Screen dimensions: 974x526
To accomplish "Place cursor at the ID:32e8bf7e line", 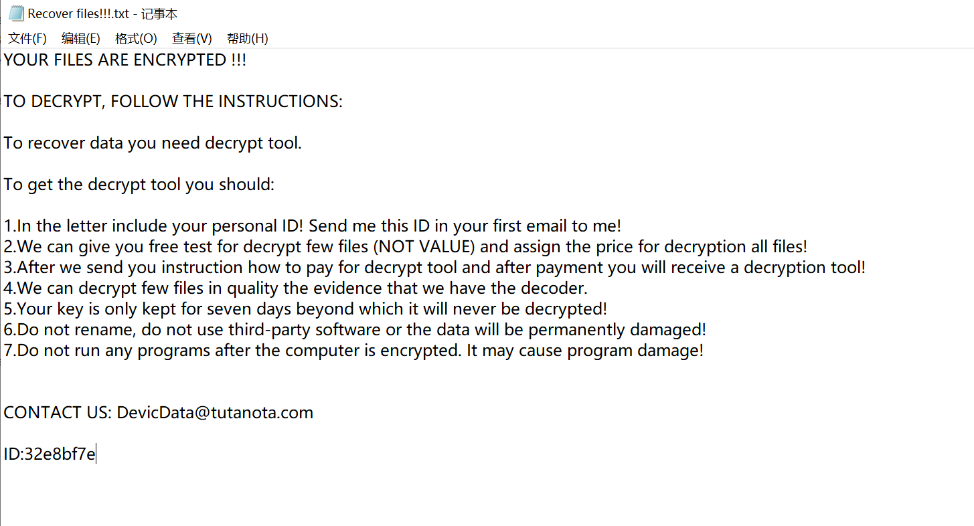I will coord(50,455).
